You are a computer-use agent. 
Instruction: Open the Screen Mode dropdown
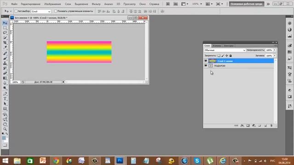pyautogui.click(x=220, y=4)
